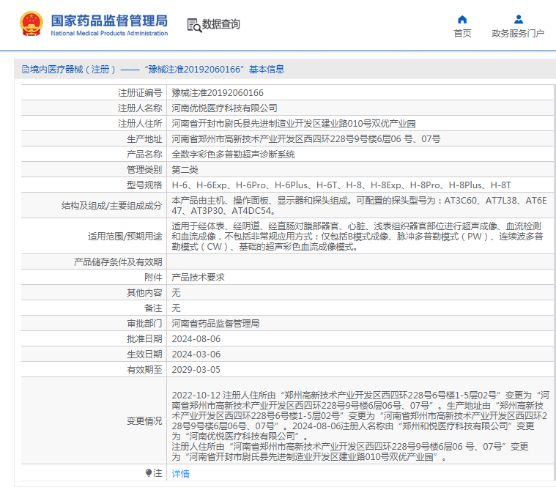This screenshot has height=490, width=556.
Task: Click the lightbulb icon beside 注
Action: pyautogui.click(x=149, y=472)
